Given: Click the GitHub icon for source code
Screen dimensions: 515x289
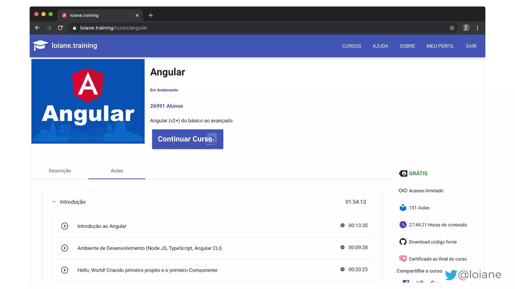Looking at the screenshot, I should pyautogui.click(x=403, y=242).
